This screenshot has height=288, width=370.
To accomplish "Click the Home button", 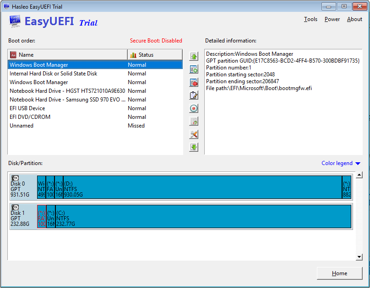I will click(339, 273).
